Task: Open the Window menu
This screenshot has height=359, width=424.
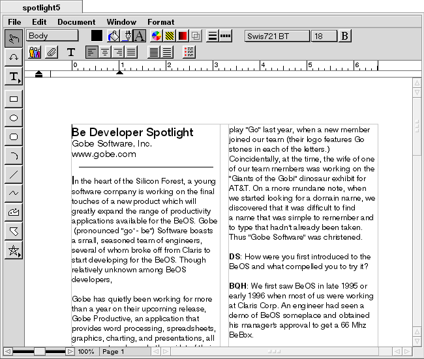Action: 121,22
